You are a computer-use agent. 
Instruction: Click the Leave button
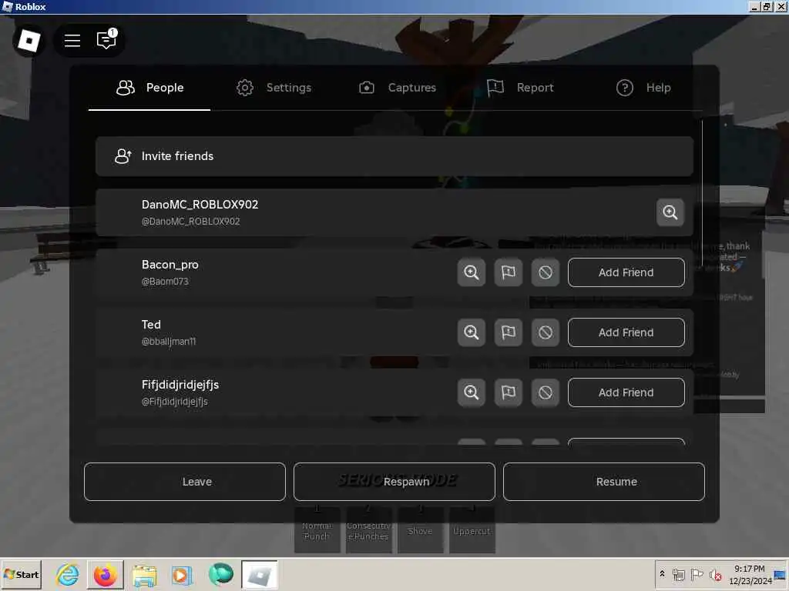185,482
